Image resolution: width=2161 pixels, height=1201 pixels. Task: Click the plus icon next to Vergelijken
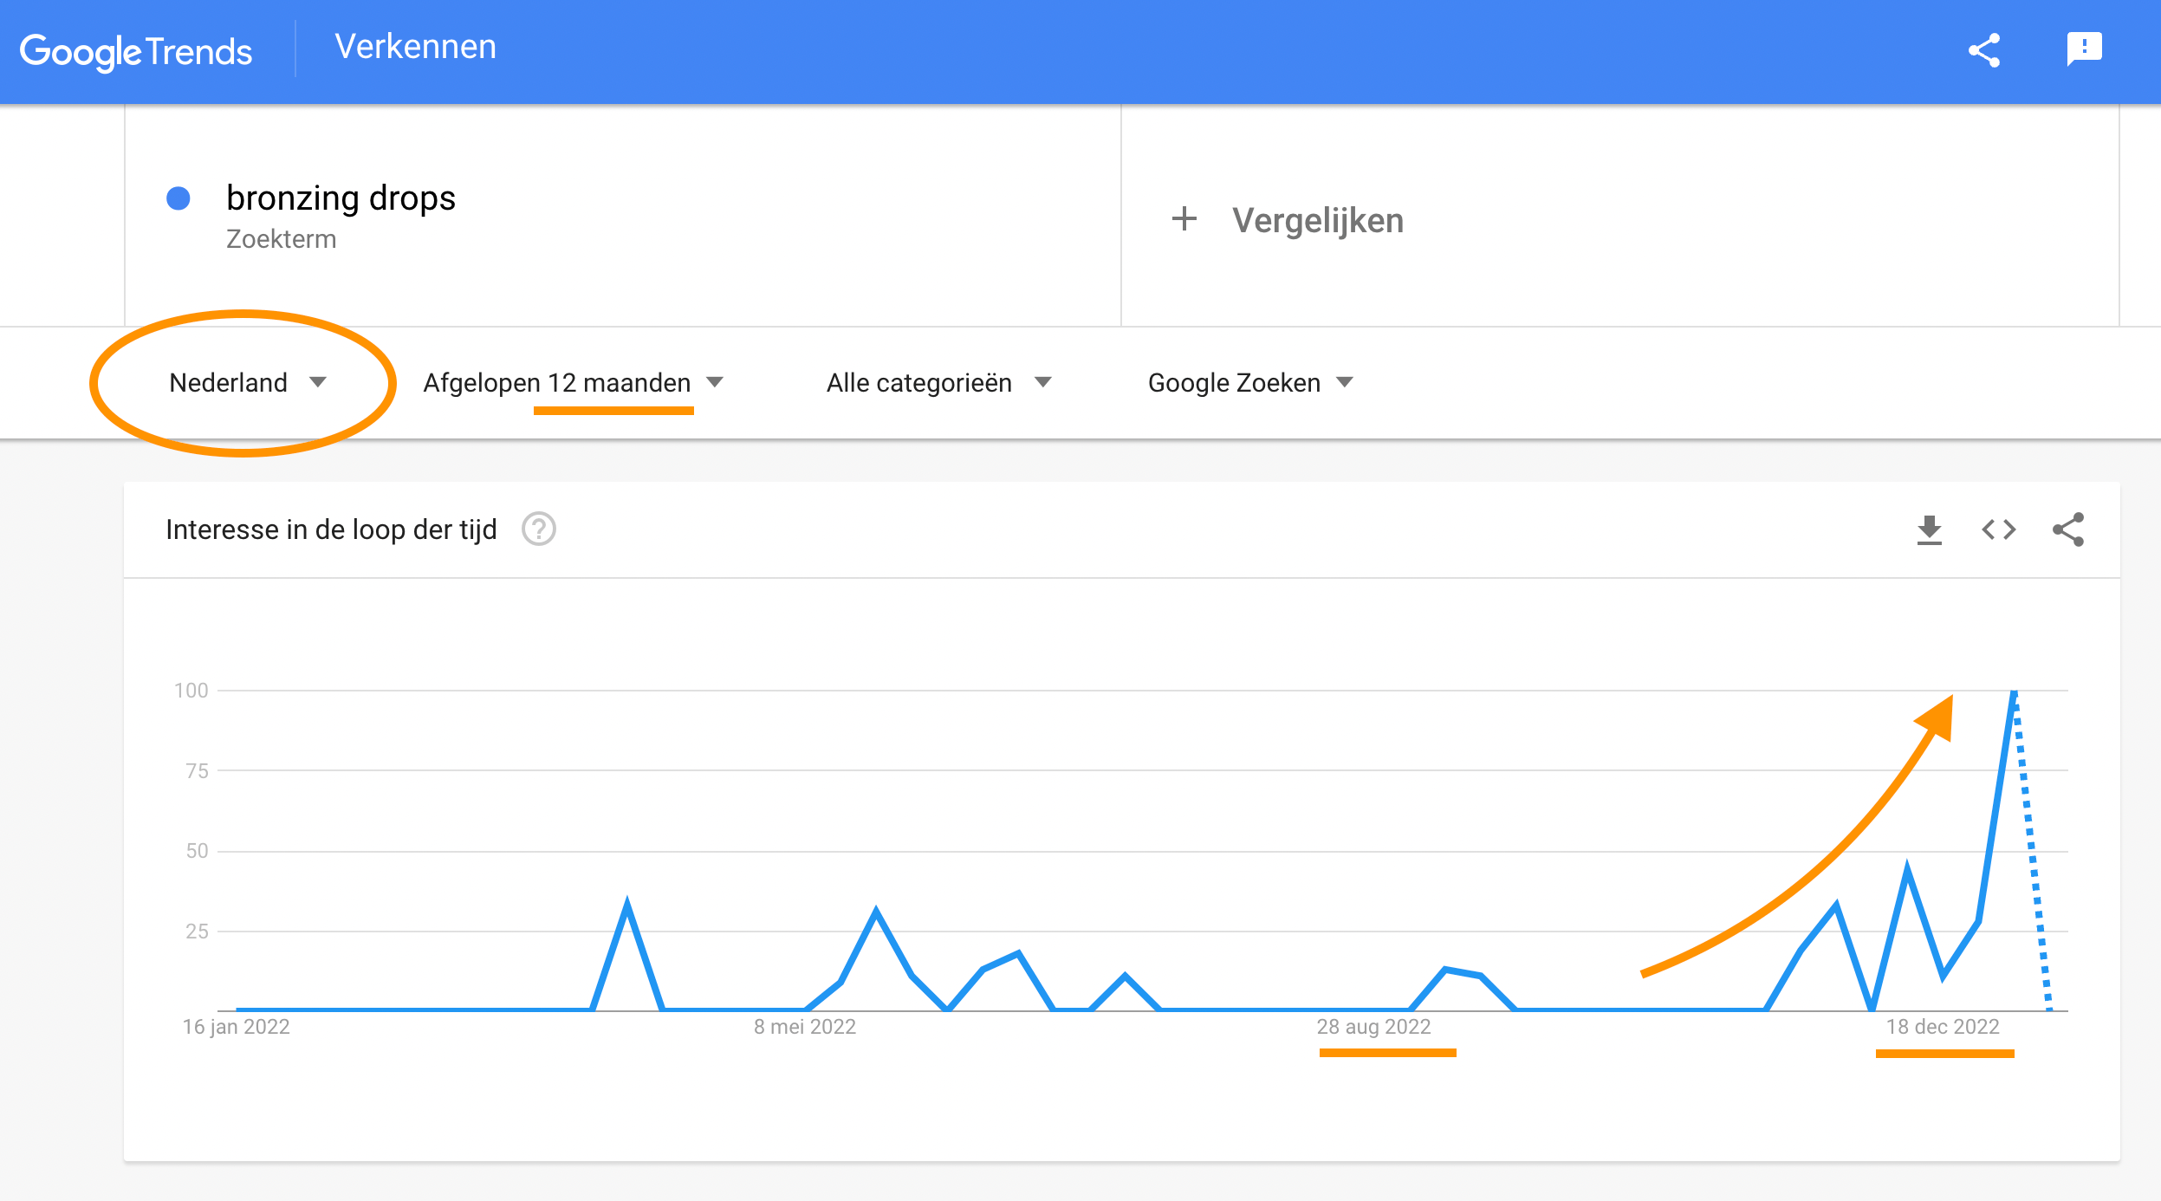(x=1184, y=219)
